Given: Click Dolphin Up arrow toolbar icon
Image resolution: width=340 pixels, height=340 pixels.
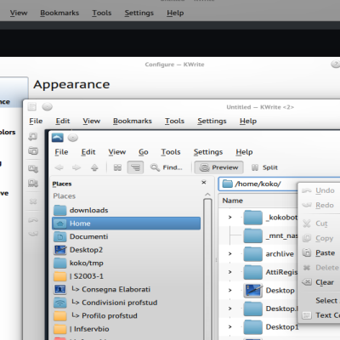Looking at the screenshot, I should (94, 167).
